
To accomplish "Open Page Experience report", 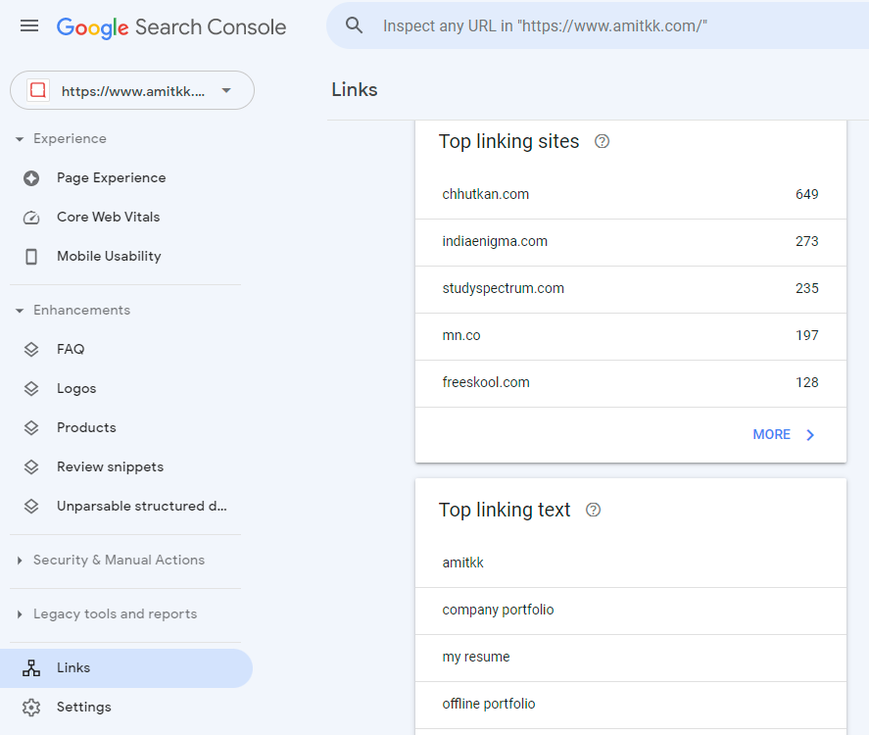I will pos(126,178).
